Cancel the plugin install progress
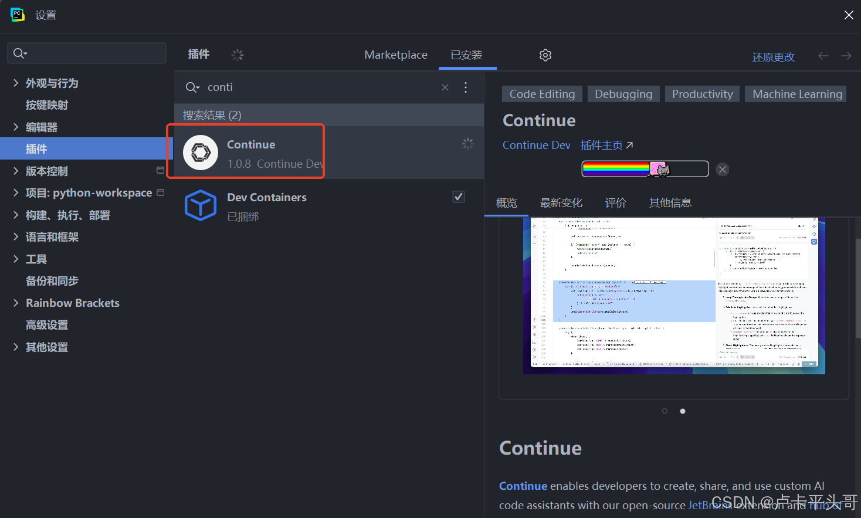 coord(723,170)
